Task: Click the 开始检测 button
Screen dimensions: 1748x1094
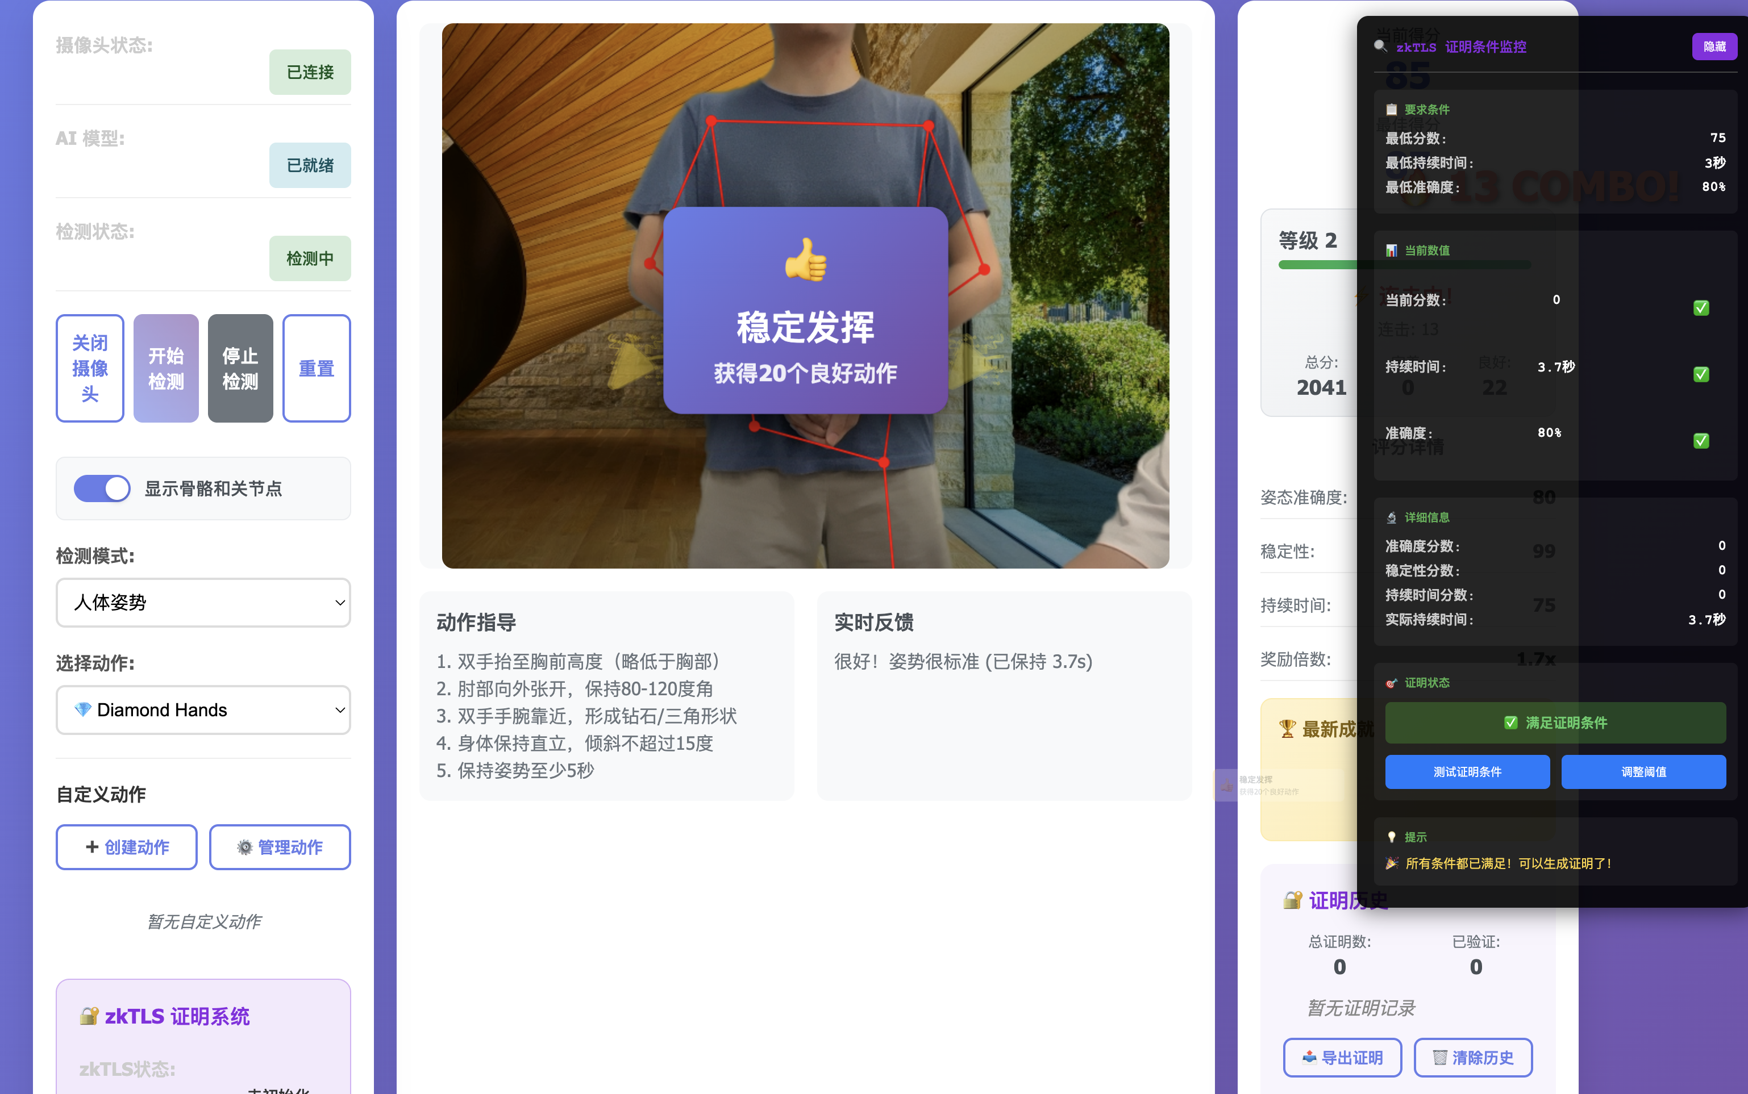Action: point(166,368)
